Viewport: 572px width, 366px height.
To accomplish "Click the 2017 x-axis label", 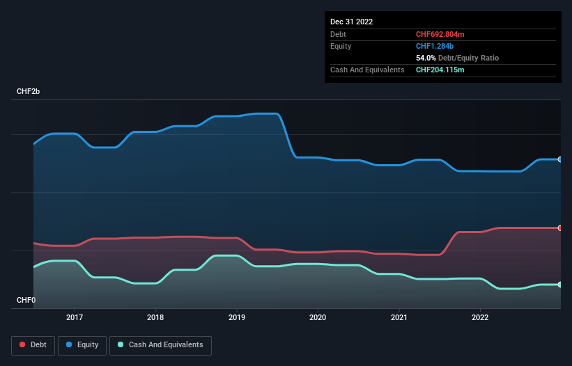I will point(75,317).
